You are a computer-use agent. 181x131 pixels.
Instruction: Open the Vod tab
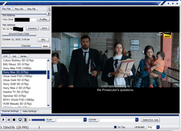(x=14, y=56)
